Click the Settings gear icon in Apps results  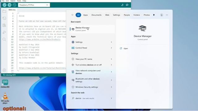click(x=73, y=42)
